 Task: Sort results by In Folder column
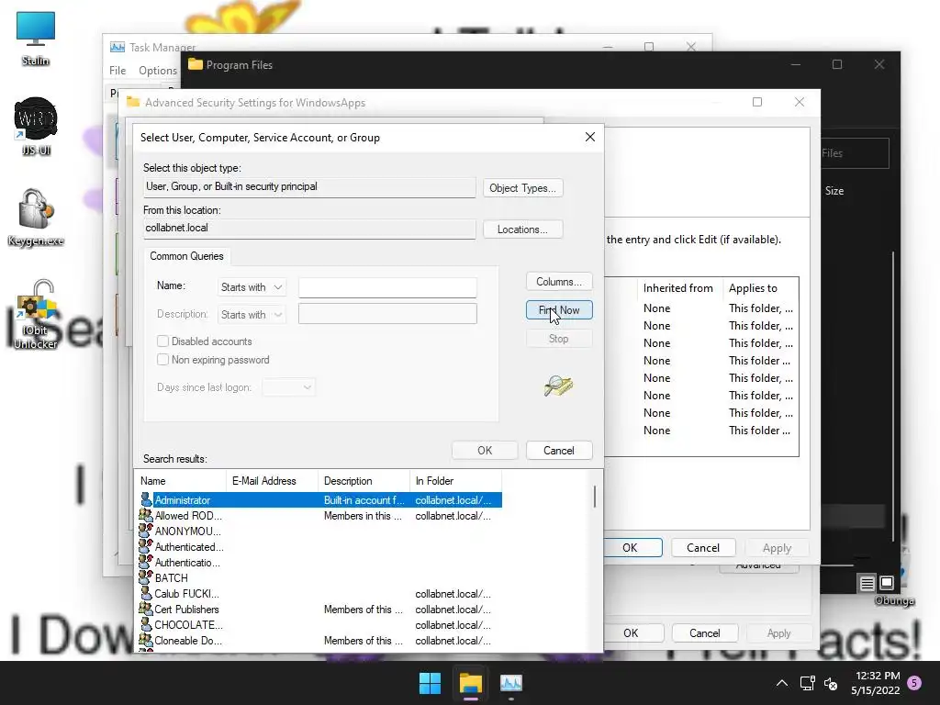455,481
